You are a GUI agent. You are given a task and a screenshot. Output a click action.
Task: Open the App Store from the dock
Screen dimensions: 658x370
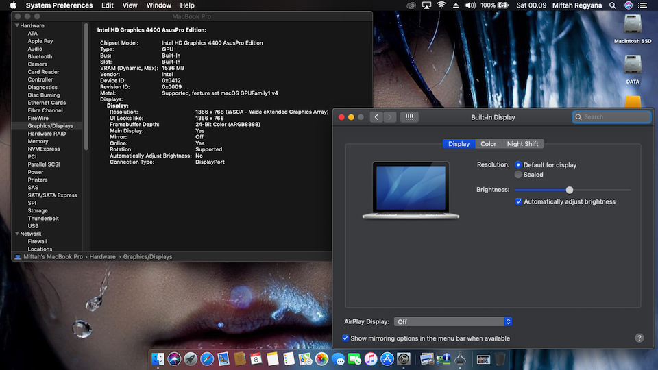(x=387, y=358)
